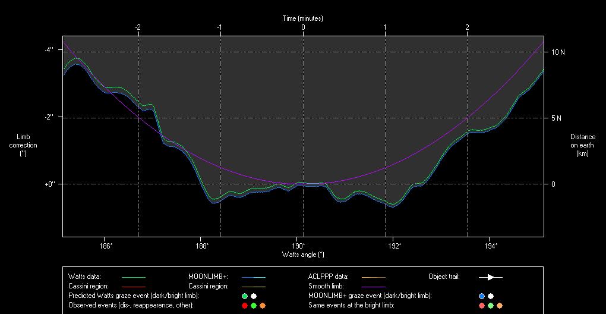
Task: Click the green Observed events reappearance dot
Action: coord(254,305)
